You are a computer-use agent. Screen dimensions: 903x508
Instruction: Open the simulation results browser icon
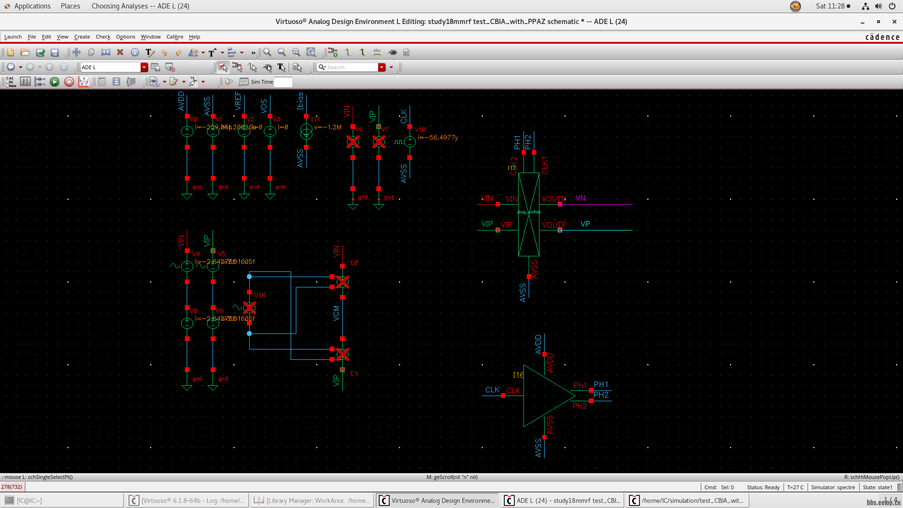pyautogui.click(x=116, y=82)
